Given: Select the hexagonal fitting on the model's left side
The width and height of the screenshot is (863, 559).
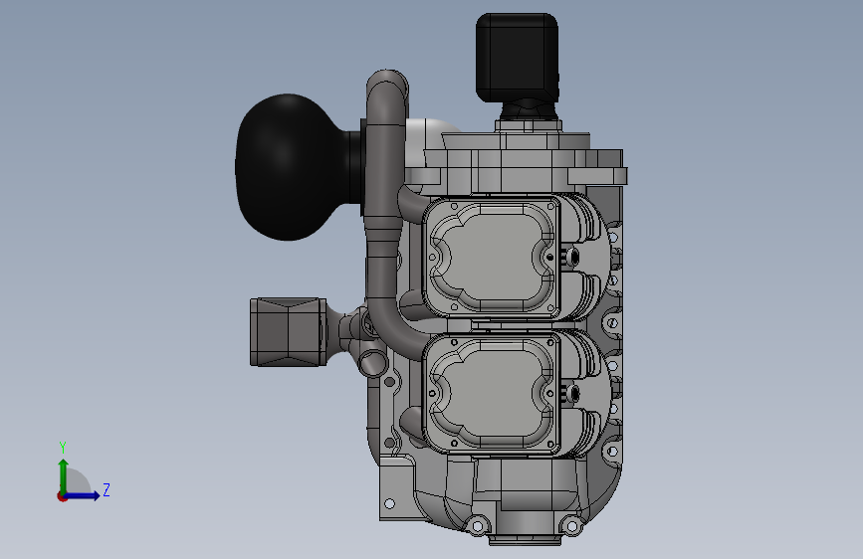Looking at the screenshot, I should [288, 332].
